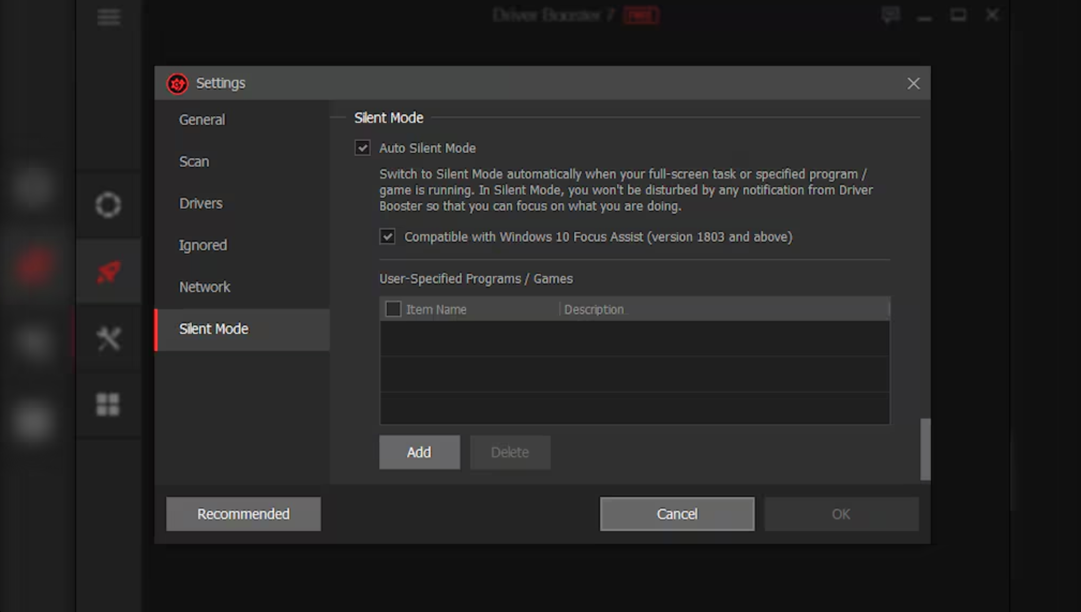Screen dimensions: 1081x612
Task: Open the Scan circle icon in sidebar
Action: (108, 205)
